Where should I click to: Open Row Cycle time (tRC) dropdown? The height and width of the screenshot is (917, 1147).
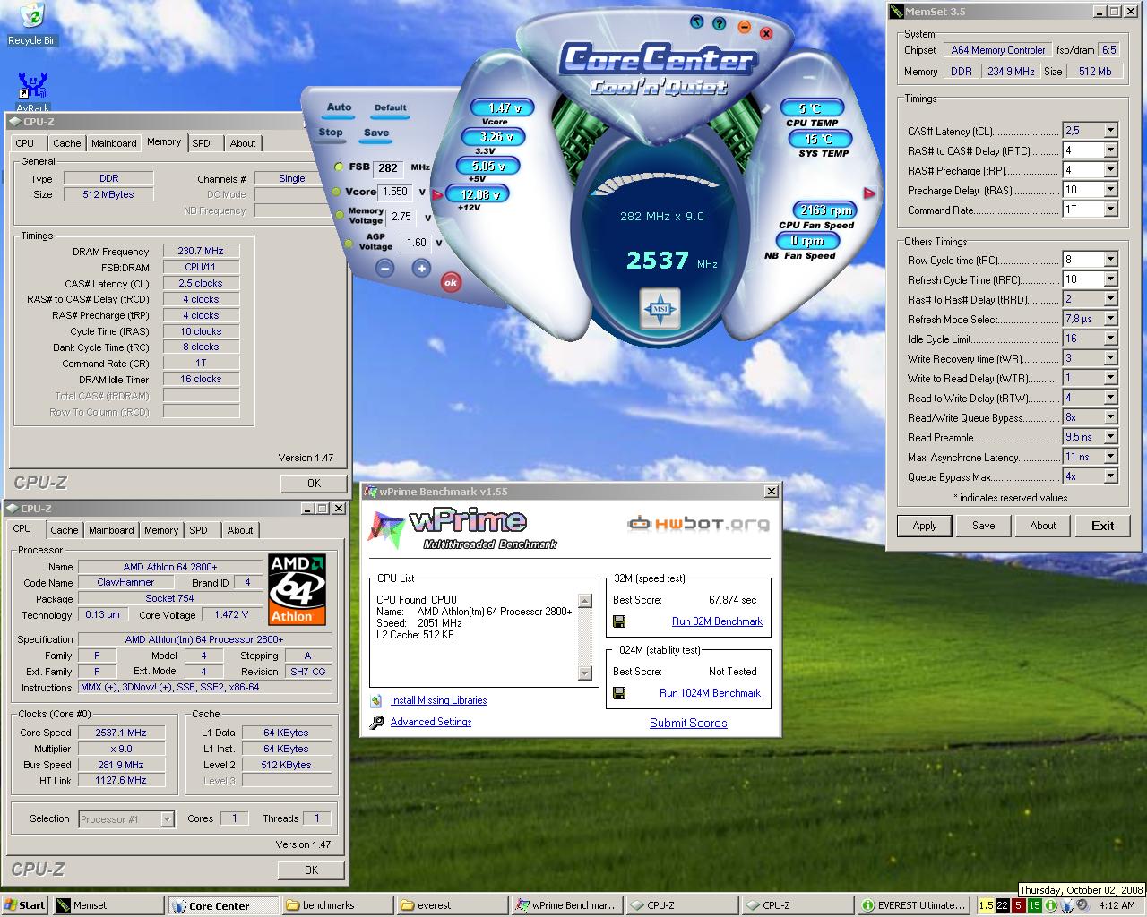click(1110, 260)
